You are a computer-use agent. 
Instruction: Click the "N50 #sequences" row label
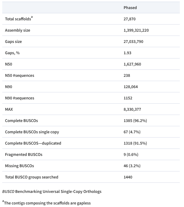tap(19, 75)
